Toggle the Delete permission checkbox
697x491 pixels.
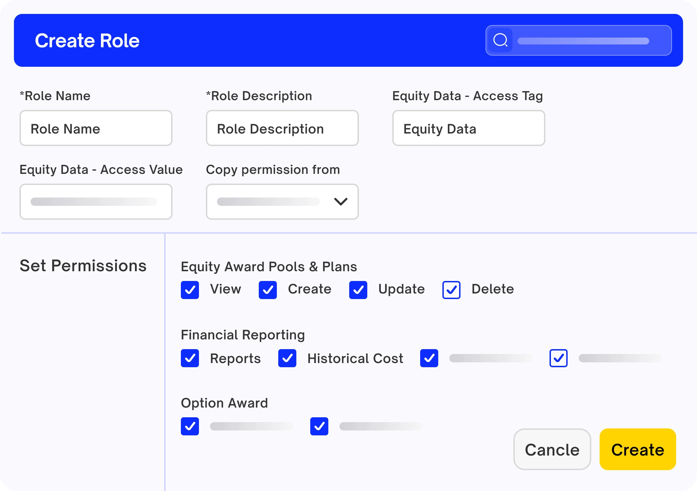pyautogui.click(x=451, y=290)
